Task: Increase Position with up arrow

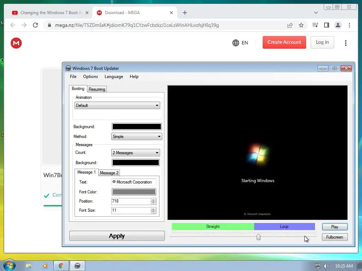Action: 153,200
